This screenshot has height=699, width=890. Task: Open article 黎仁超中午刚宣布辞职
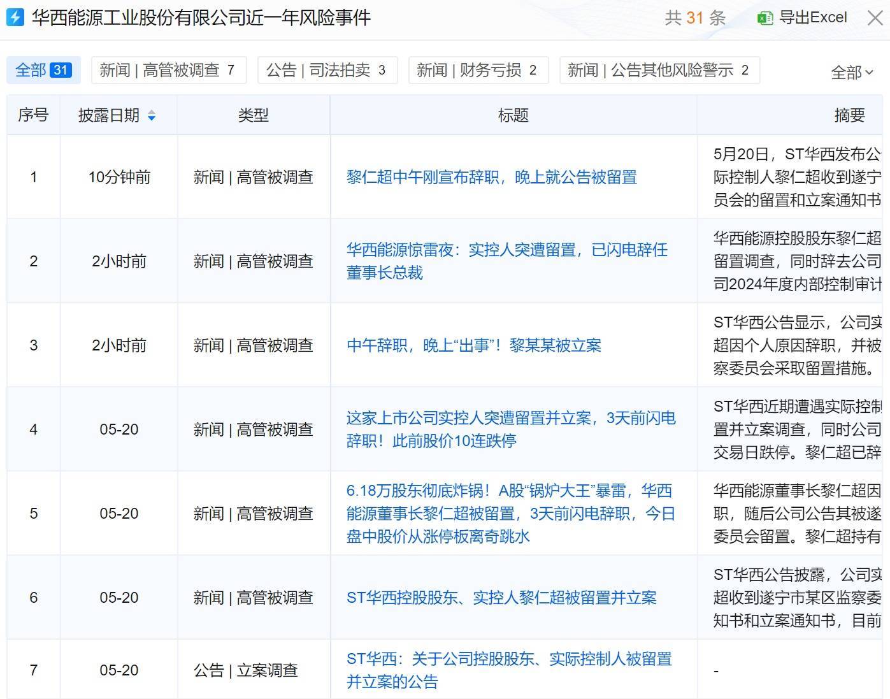coord(492,177)
